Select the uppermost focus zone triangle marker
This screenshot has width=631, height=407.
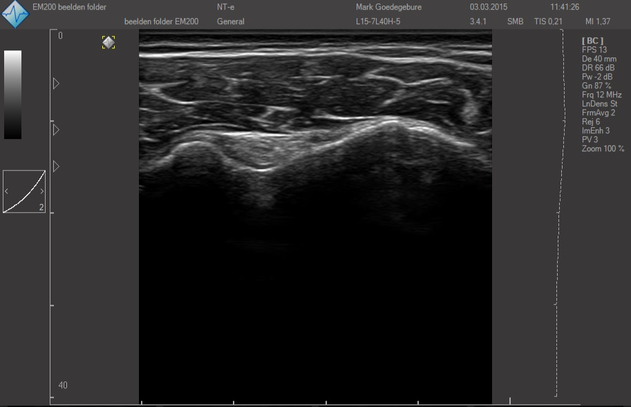[x=57, y=84]
